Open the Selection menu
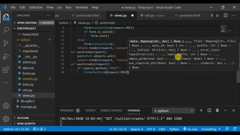 pyautogui.click(x=36, y=7)
